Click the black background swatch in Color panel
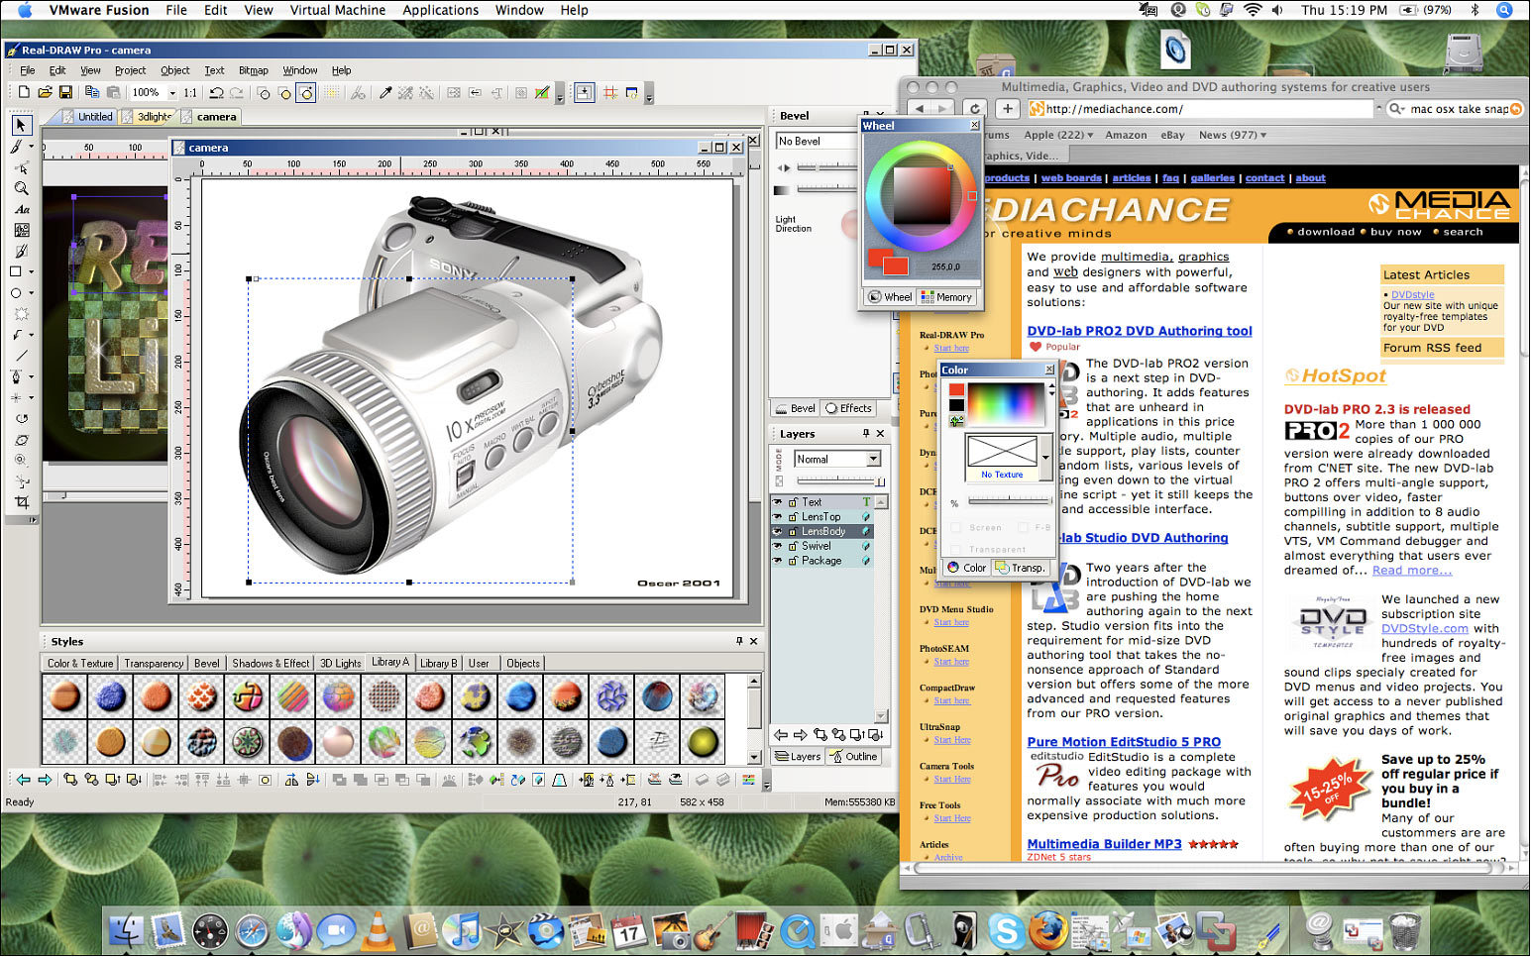Image resolution: width=1531 pixels, height=957 pixels. (956, 405)
